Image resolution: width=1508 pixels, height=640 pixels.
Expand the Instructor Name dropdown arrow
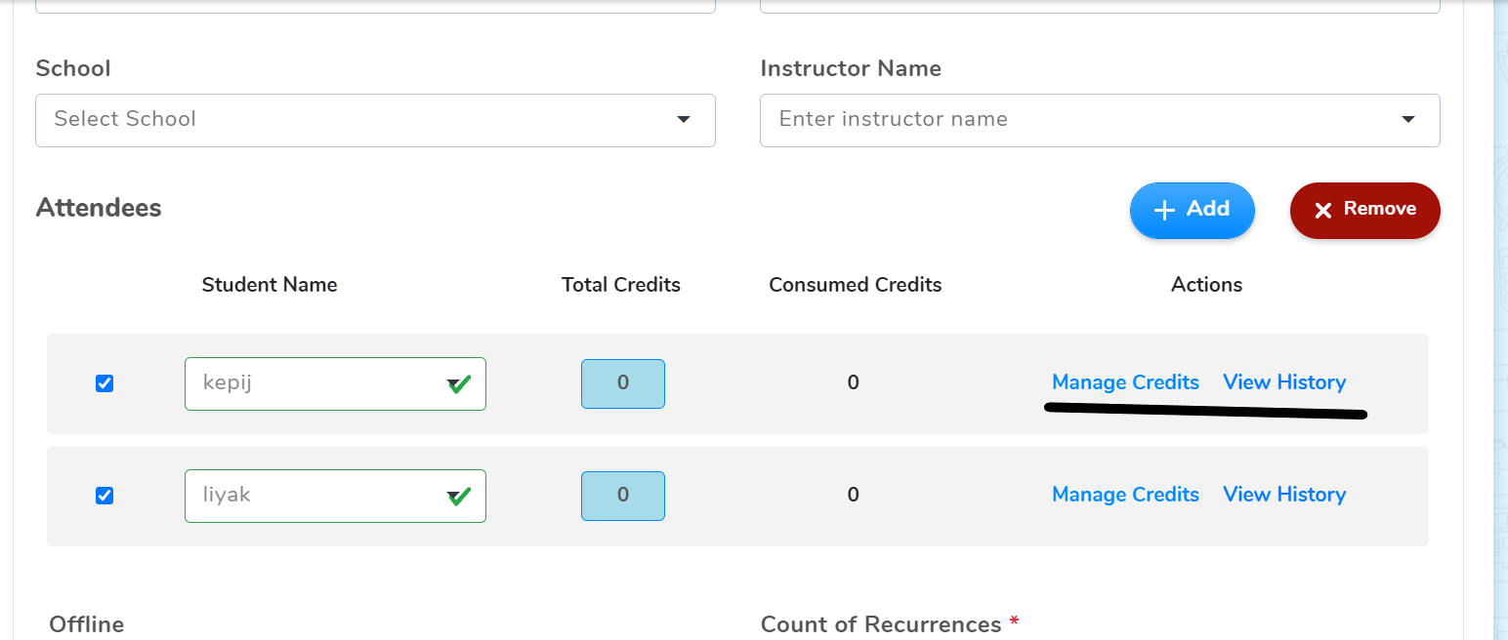tap(1407, 120)
